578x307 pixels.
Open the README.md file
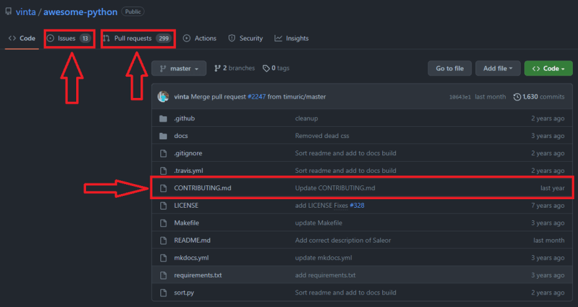192,240
